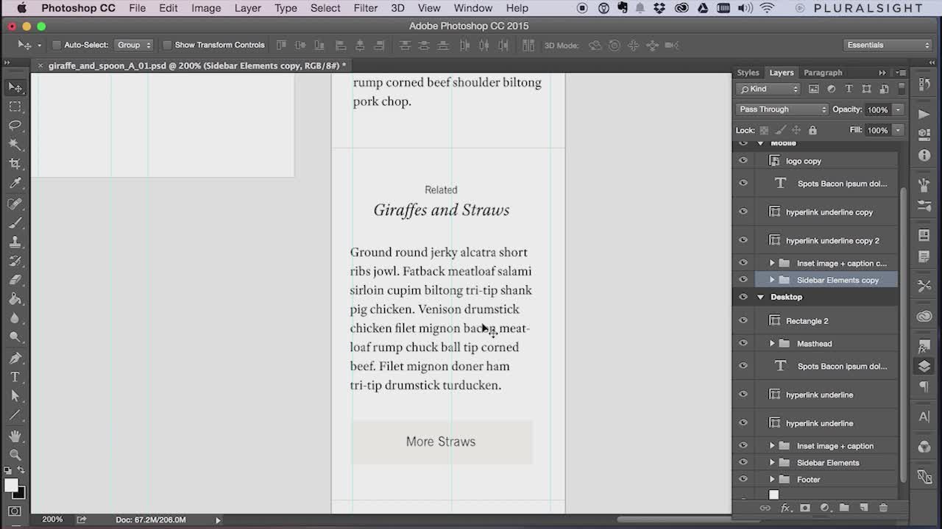Screen dimensions: 942x529
Task: Click the Layers panel vertical scrollbar
Action: [903, 334]
